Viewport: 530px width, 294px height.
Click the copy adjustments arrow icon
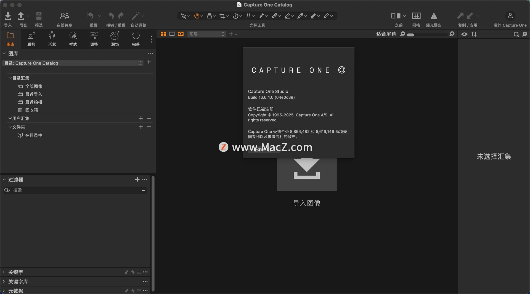460,16
